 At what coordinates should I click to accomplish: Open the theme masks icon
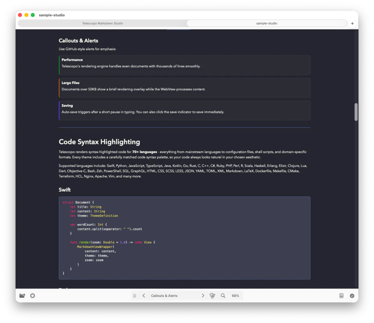tap(212, 296)
